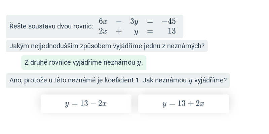269x134 pixels.
Task: Click the equals sign of first equation
Action: point(150,22)
